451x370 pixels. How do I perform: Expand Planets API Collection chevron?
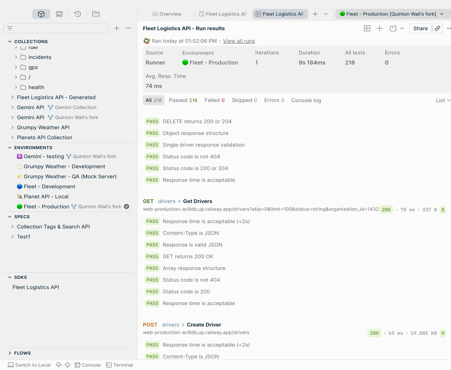pyautogui.click(x=12, y=137)
